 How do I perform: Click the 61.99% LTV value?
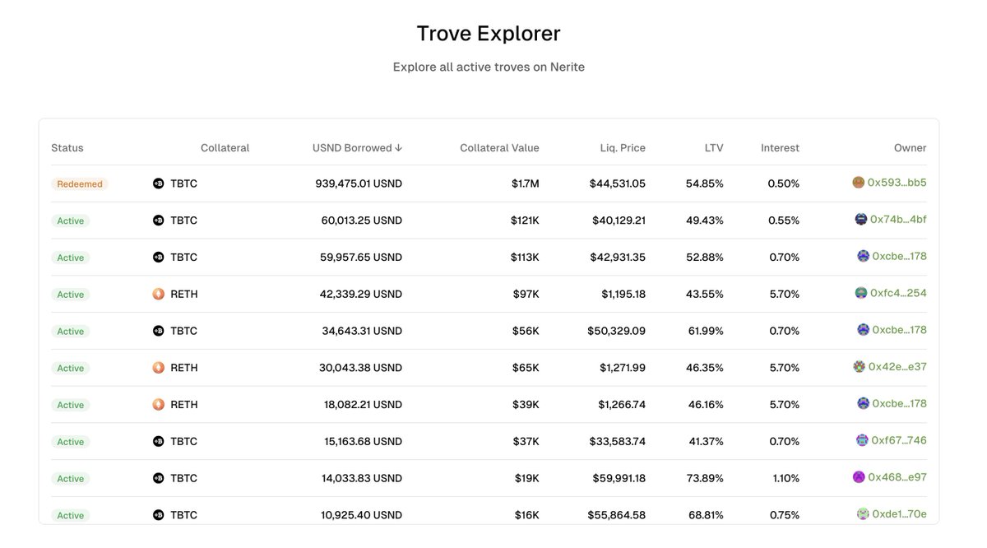click(705, 331)
